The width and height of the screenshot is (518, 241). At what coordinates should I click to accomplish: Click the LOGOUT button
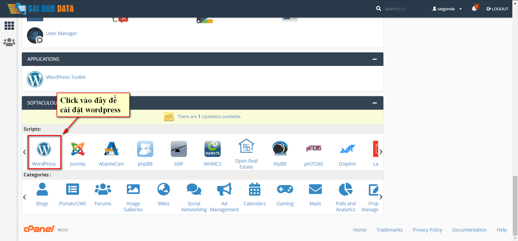(497, 9)
